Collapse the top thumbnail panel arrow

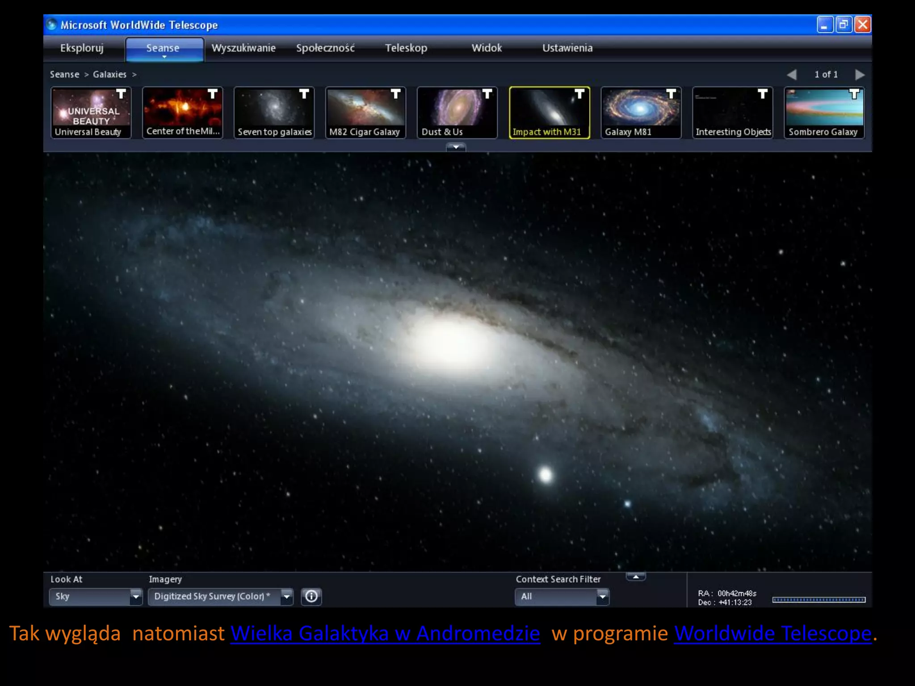pos(456,147)
